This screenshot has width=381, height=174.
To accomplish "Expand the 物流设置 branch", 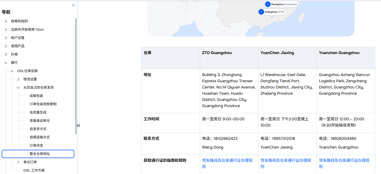I will click(x=18, y=79).
